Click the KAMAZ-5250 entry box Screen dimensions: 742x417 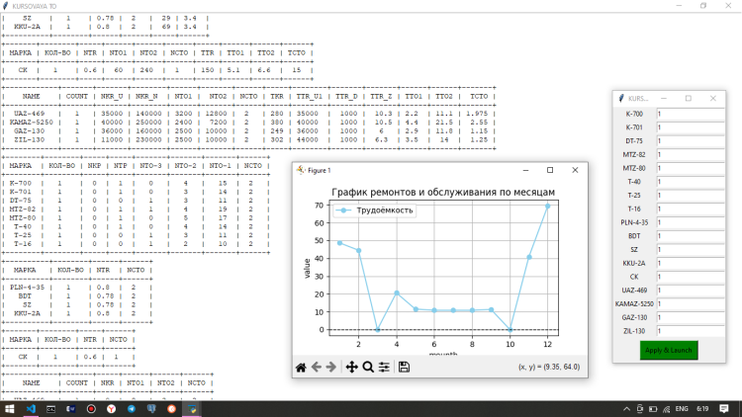(x=690, y=304)
